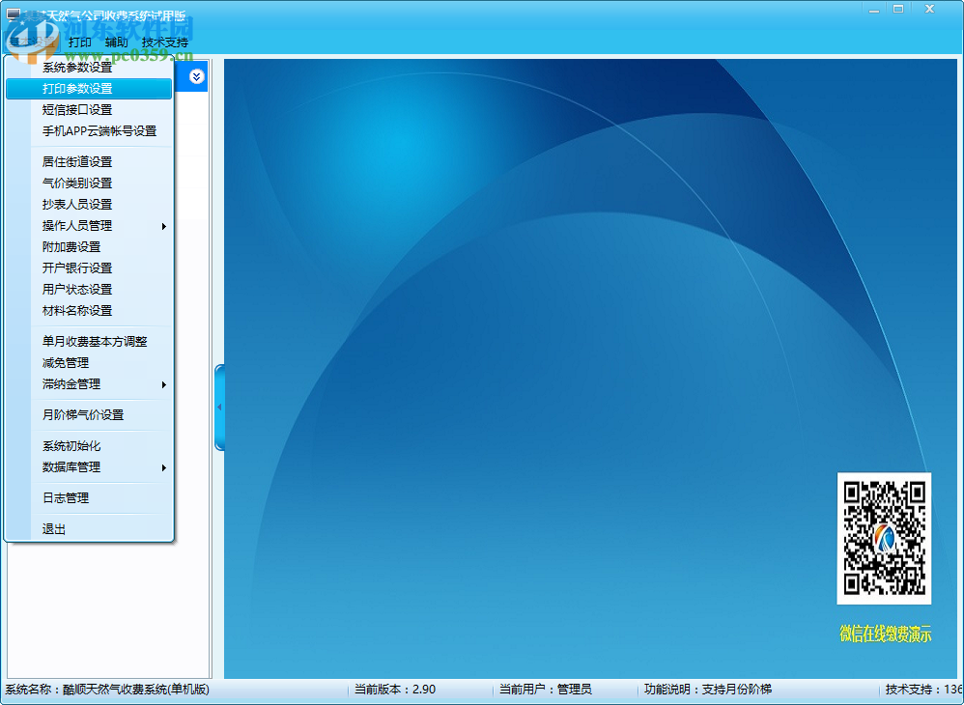The image size is (964, 705).
Task: Click 功能说明：支持月份阶梯 status text
Action: 708,689
